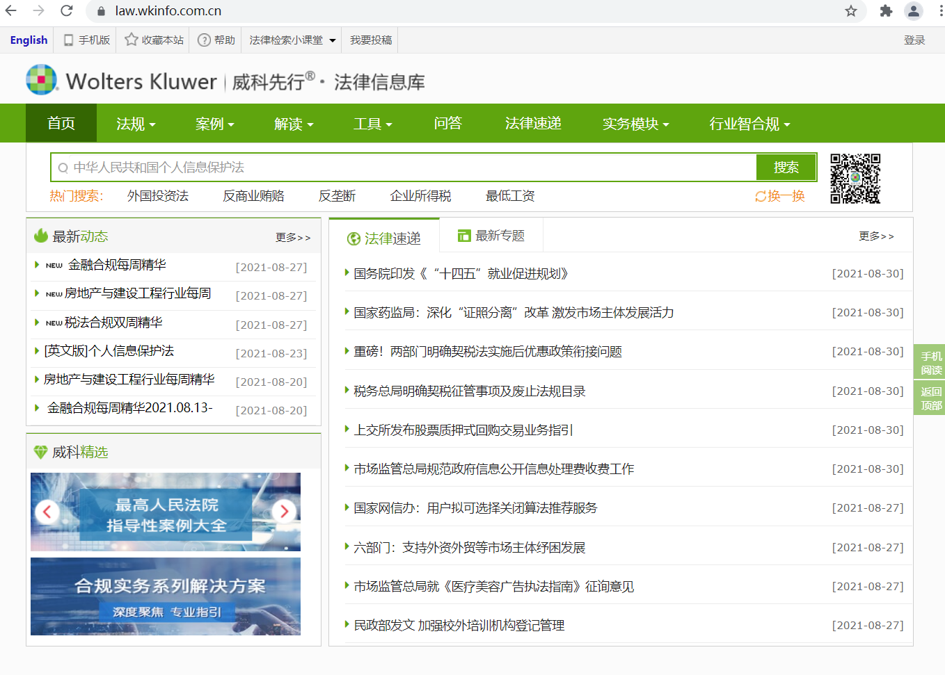This screenshot has width=945, height=675.
Task: Open the 案例 dropdown menu
Action: pos(215,124)
